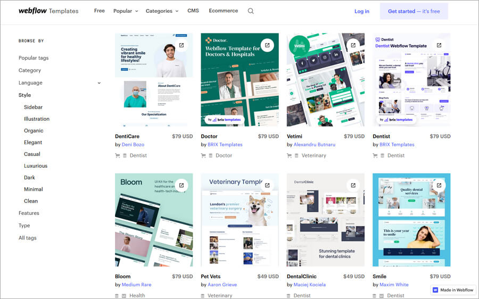Collapse the Style filter section
479x299 pixels.
point(24,95)
